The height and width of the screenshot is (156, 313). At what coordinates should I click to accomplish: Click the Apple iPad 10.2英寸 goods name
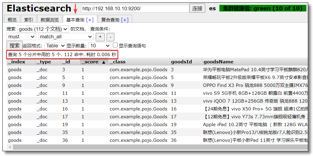click(255, 125)
